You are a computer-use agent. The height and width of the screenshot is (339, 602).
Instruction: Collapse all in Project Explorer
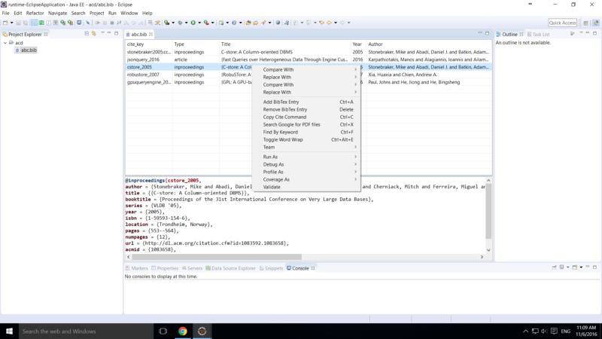87,34
